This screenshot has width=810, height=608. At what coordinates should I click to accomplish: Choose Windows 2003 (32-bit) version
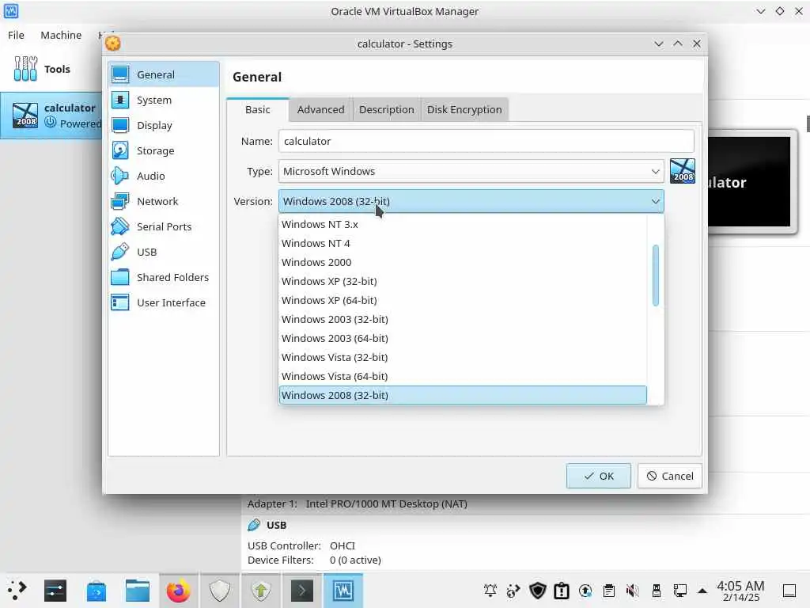click(463, 320)
